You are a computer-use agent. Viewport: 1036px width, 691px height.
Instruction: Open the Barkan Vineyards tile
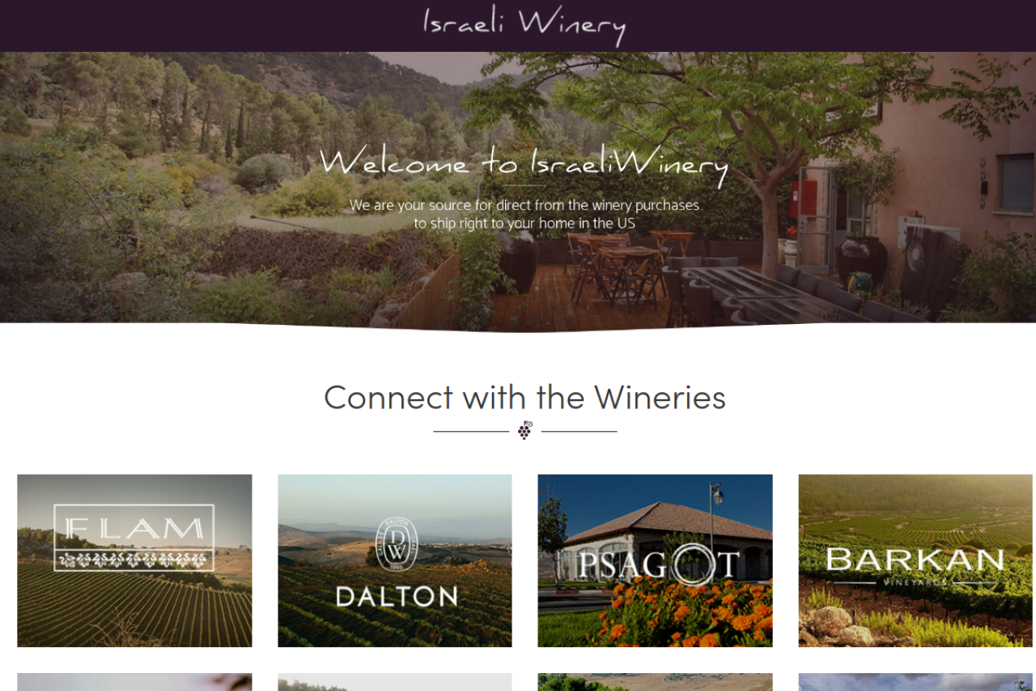coord(915,561)
